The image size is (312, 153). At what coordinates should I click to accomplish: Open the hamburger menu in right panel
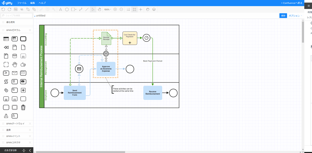pyautogui.click(x=309, y=6)
